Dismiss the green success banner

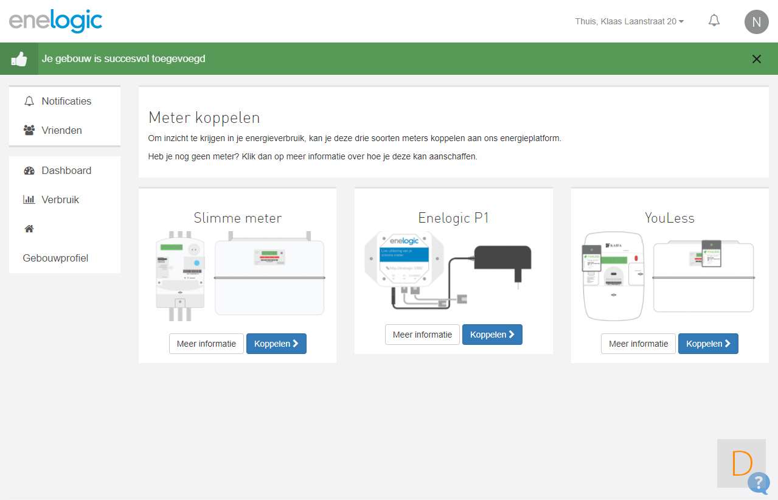756,59
